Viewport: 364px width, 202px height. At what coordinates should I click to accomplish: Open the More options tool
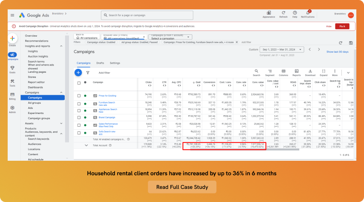pos(335,73)
